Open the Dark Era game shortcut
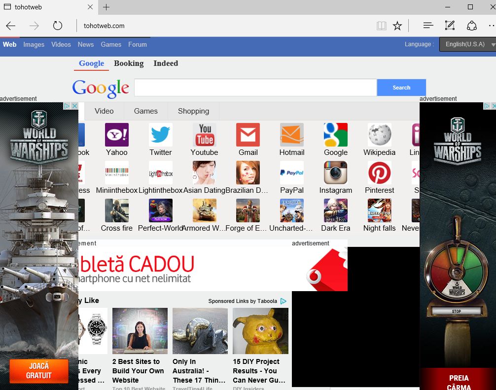Viewport: 496px width, 390px height. (336, 210)
